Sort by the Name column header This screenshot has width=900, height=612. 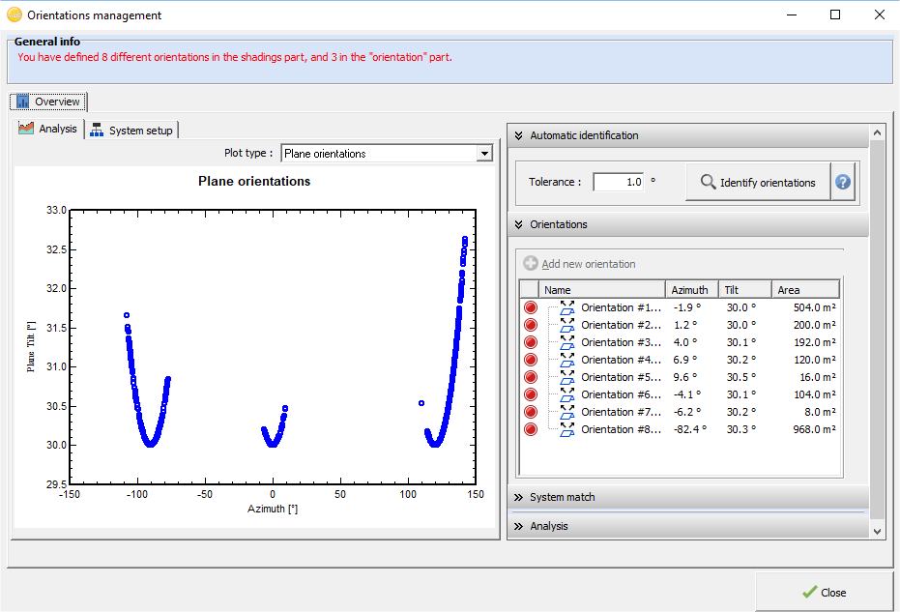coord(602,290)
